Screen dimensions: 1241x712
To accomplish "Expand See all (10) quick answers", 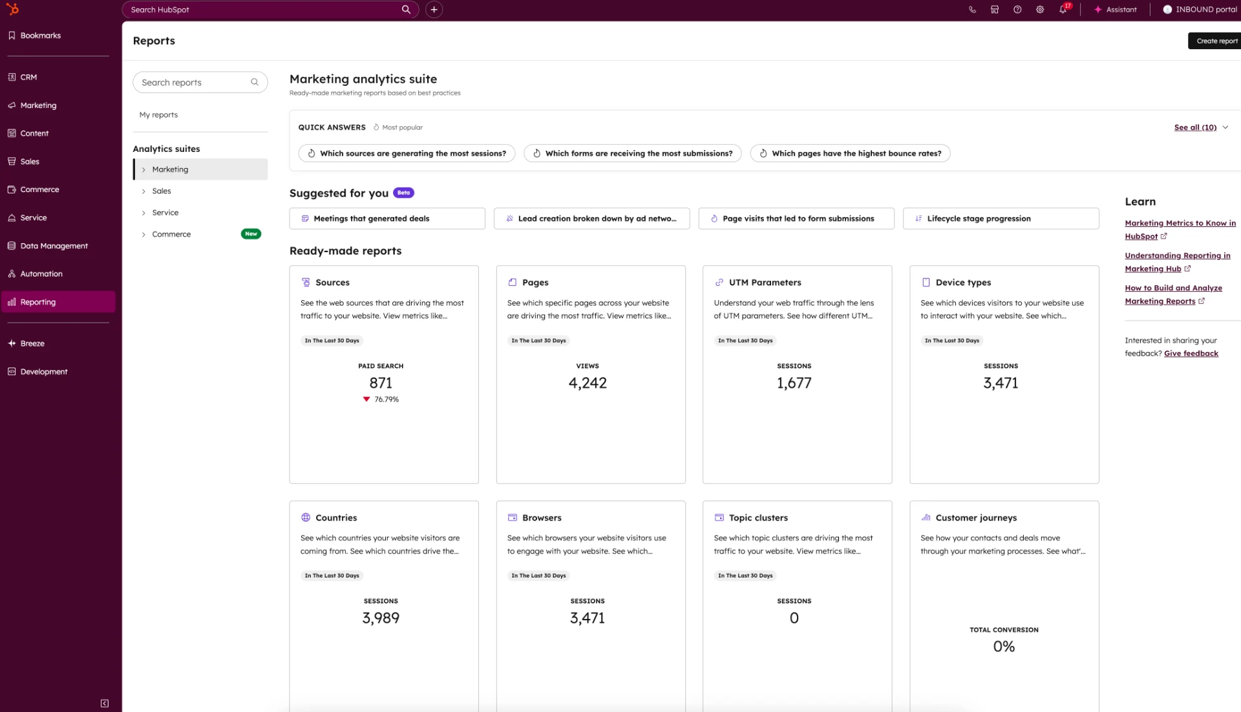I will click(x=1201, y=127).
